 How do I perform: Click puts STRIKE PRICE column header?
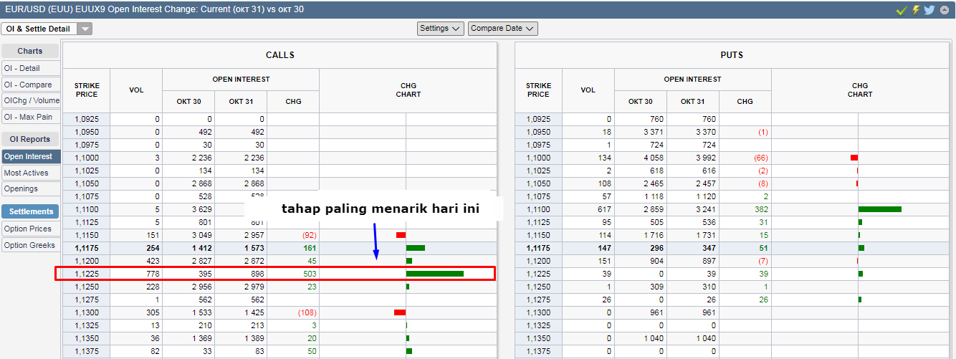(538, 90)
